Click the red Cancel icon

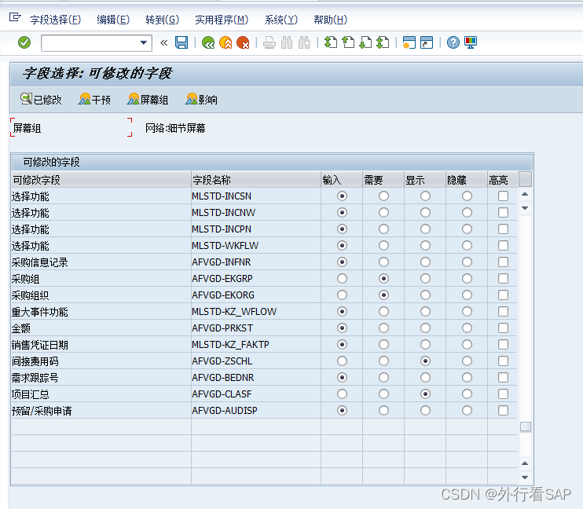tap(243, 42)
